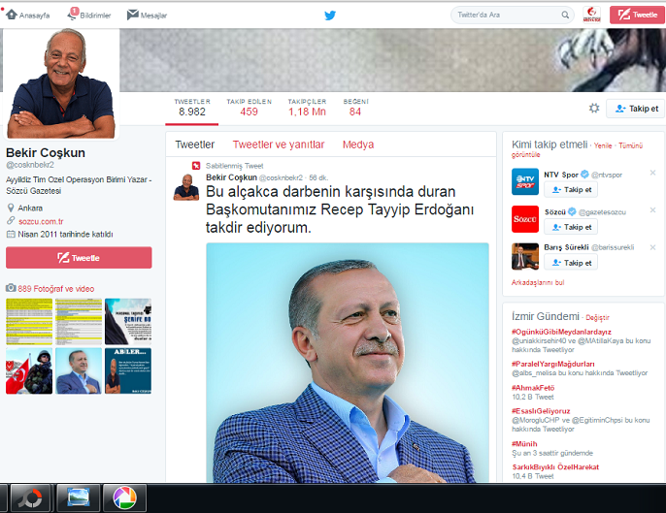Change İzmir Gündemi via Değiştir
The height and width of the screenshot is (513, 666).
597,317
